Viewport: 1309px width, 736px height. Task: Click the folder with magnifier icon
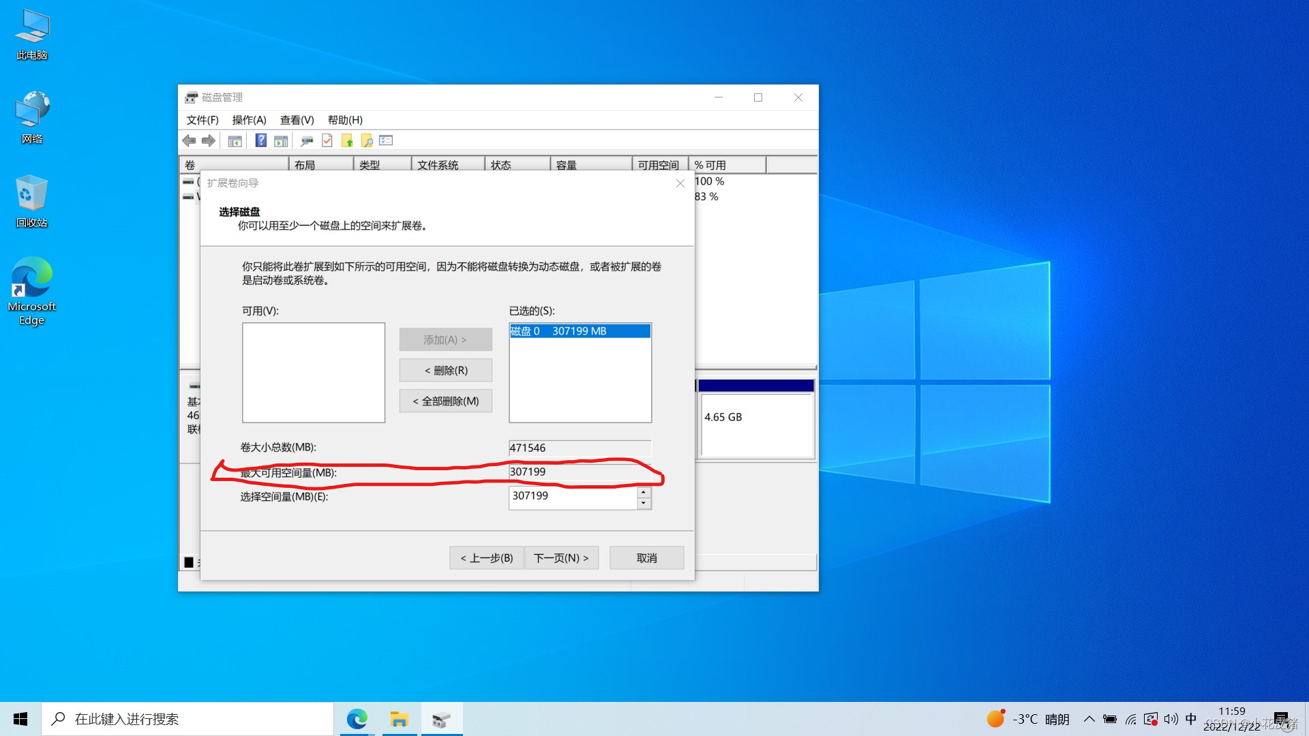(x=367, y=141)
